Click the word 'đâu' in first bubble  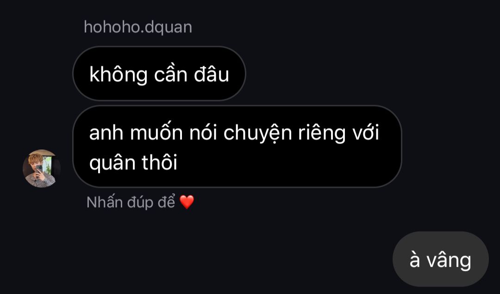pos(212,74)
